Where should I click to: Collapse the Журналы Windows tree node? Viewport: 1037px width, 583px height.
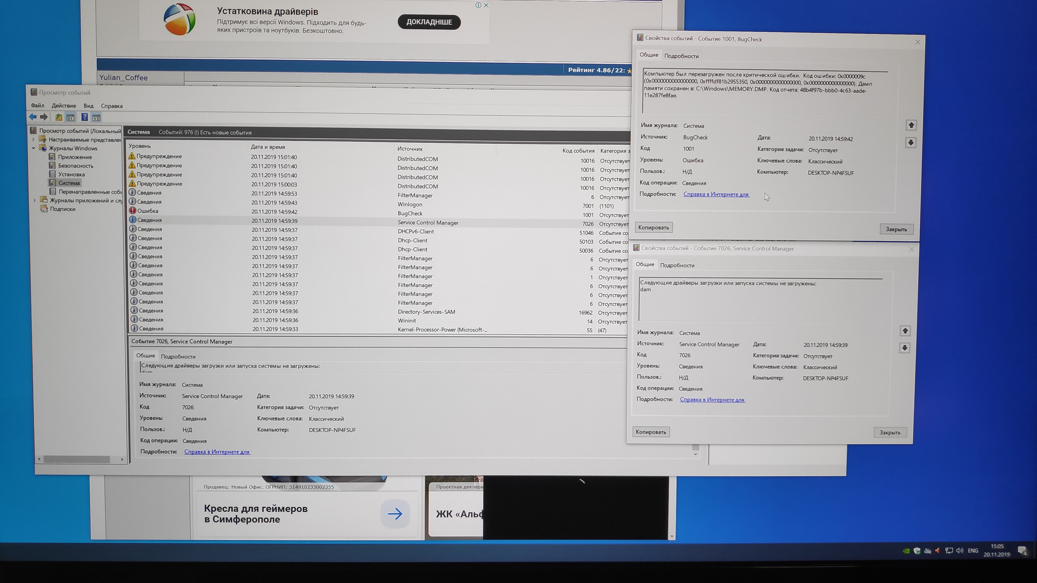[34, 148]
